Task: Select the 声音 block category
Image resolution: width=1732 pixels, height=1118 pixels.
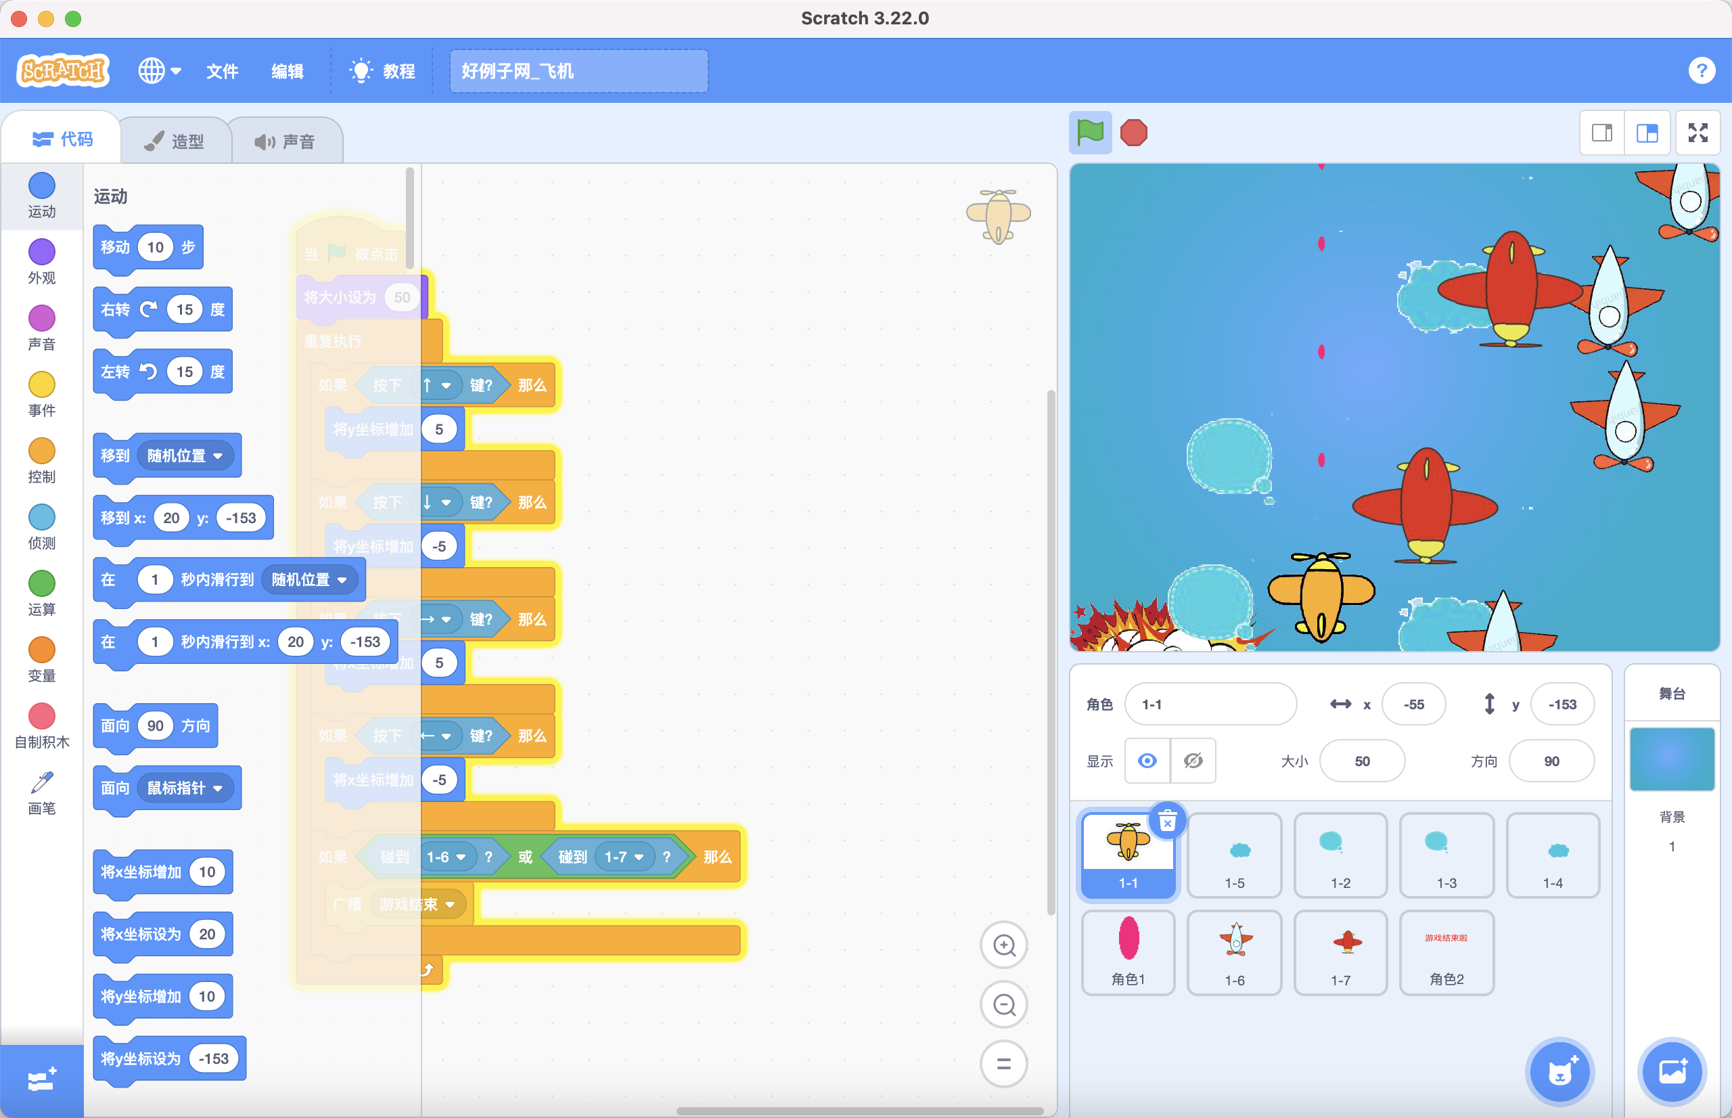Action: point(42,328)
